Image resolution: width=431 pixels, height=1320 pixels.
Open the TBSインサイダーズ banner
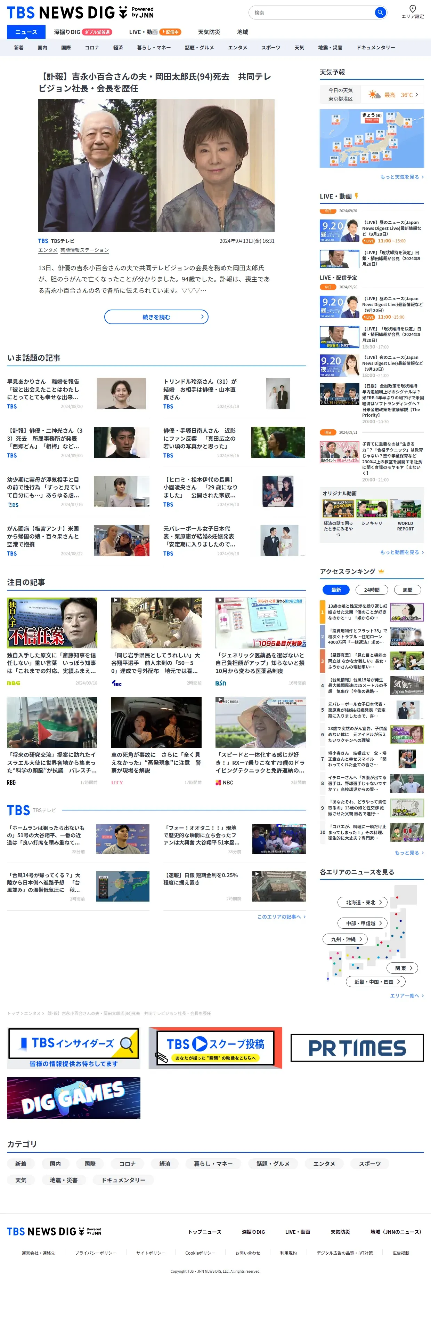point(73,1048)
